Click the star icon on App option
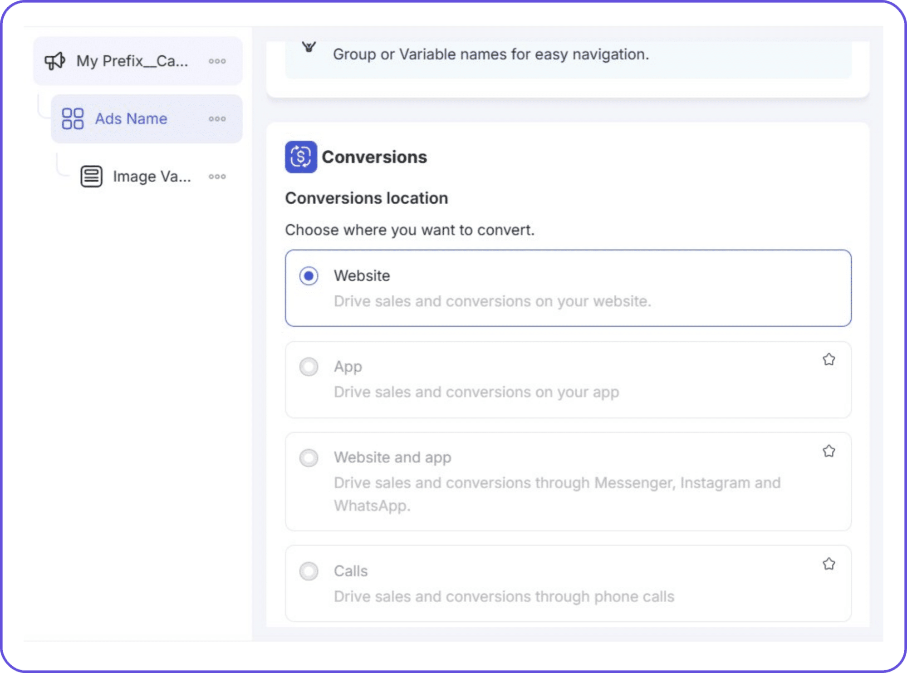 (x=829, y=359)
